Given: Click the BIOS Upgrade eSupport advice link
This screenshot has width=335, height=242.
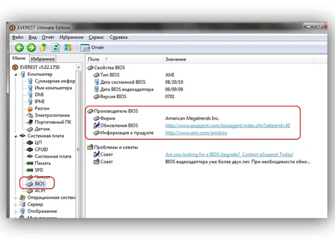Looking at the screenshot, I should (x=229, y=155).
